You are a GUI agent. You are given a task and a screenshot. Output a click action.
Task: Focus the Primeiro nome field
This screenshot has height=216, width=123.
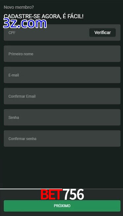coord(62,54)
